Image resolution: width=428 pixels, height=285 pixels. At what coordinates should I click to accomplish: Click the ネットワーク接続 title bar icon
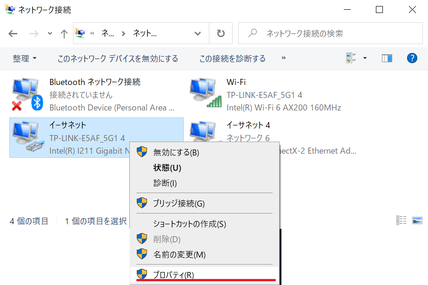(10, 10)
